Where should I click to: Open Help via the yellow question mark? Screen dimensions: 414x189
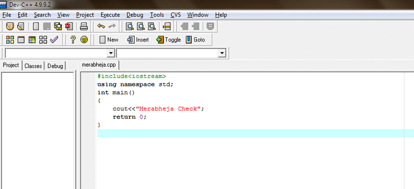pyautogui.click(x=73, y=40)
